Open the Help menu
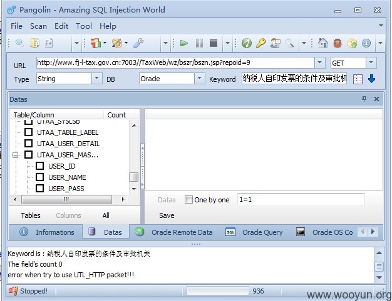 [108, 26]
